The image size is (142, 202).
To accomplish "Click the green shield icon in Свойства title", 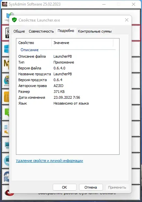I will point(14,20).
